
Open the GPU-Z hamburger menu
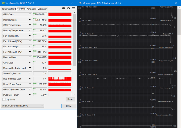coord(73,9)
